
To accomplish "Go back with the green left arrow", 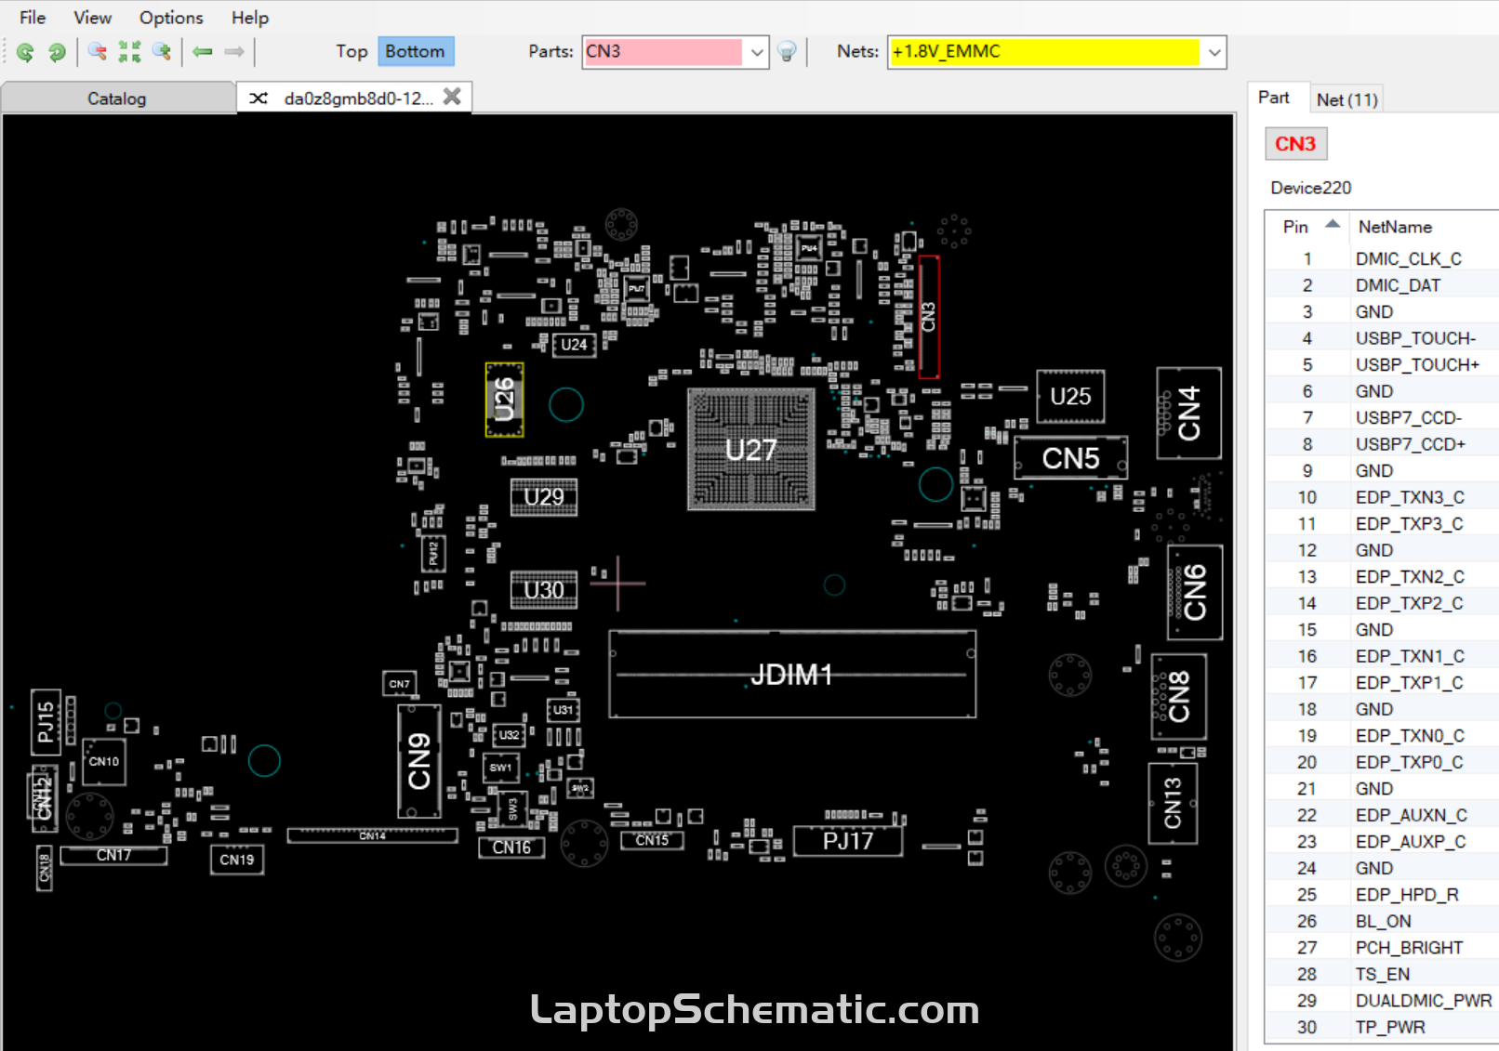I will [x=203, y=52].
